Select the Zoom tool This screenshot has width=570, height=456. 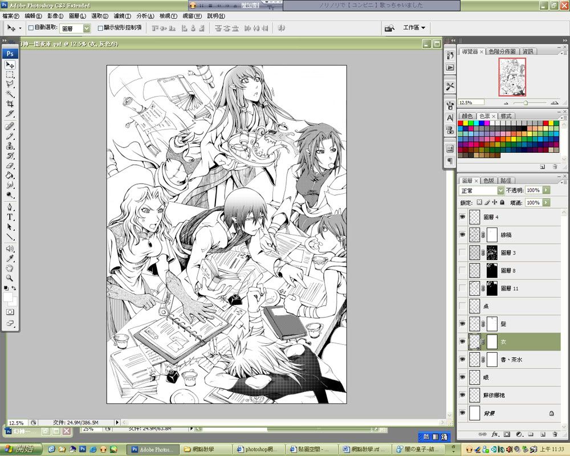coord(10,278)
